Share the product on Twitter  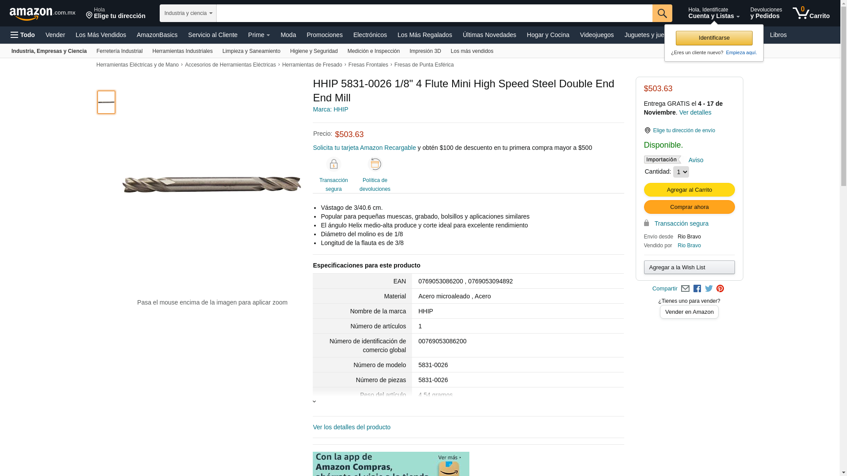pyautogui.click(x=709, y=289)
